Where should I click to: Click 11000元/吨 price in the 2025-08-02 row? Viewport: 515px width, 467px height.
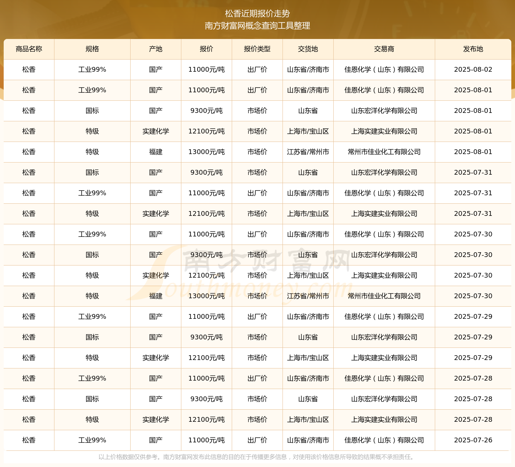[206, 69]
